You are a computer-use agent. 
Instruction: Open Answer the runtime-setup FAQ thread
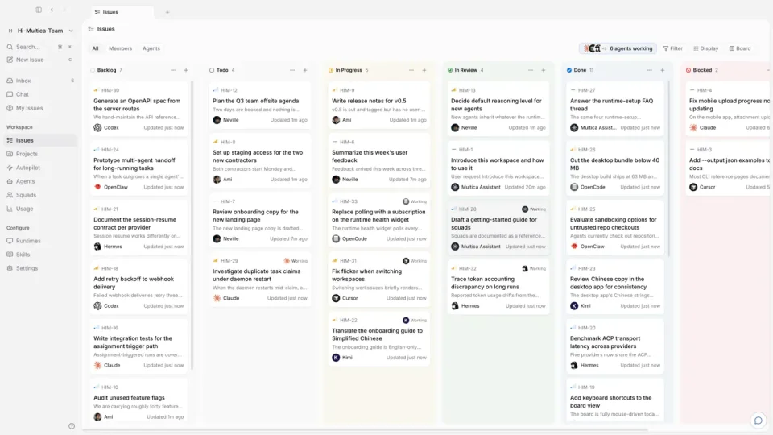[x=615, y=109]
